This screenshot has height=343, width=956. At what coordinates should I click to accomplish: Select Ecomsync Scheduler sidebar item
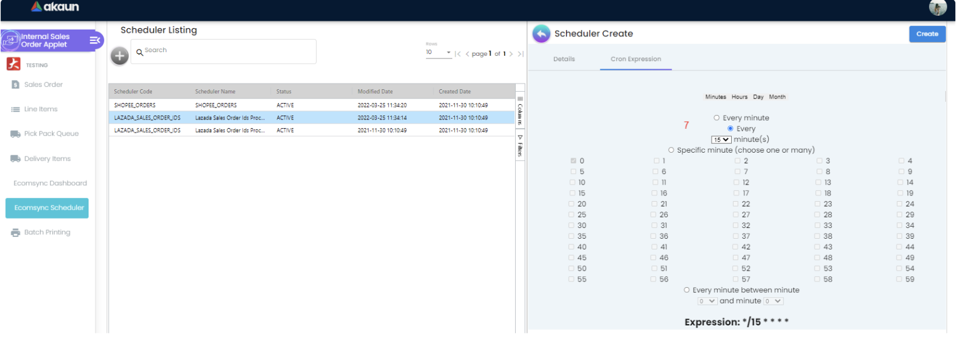click(47, 208)
